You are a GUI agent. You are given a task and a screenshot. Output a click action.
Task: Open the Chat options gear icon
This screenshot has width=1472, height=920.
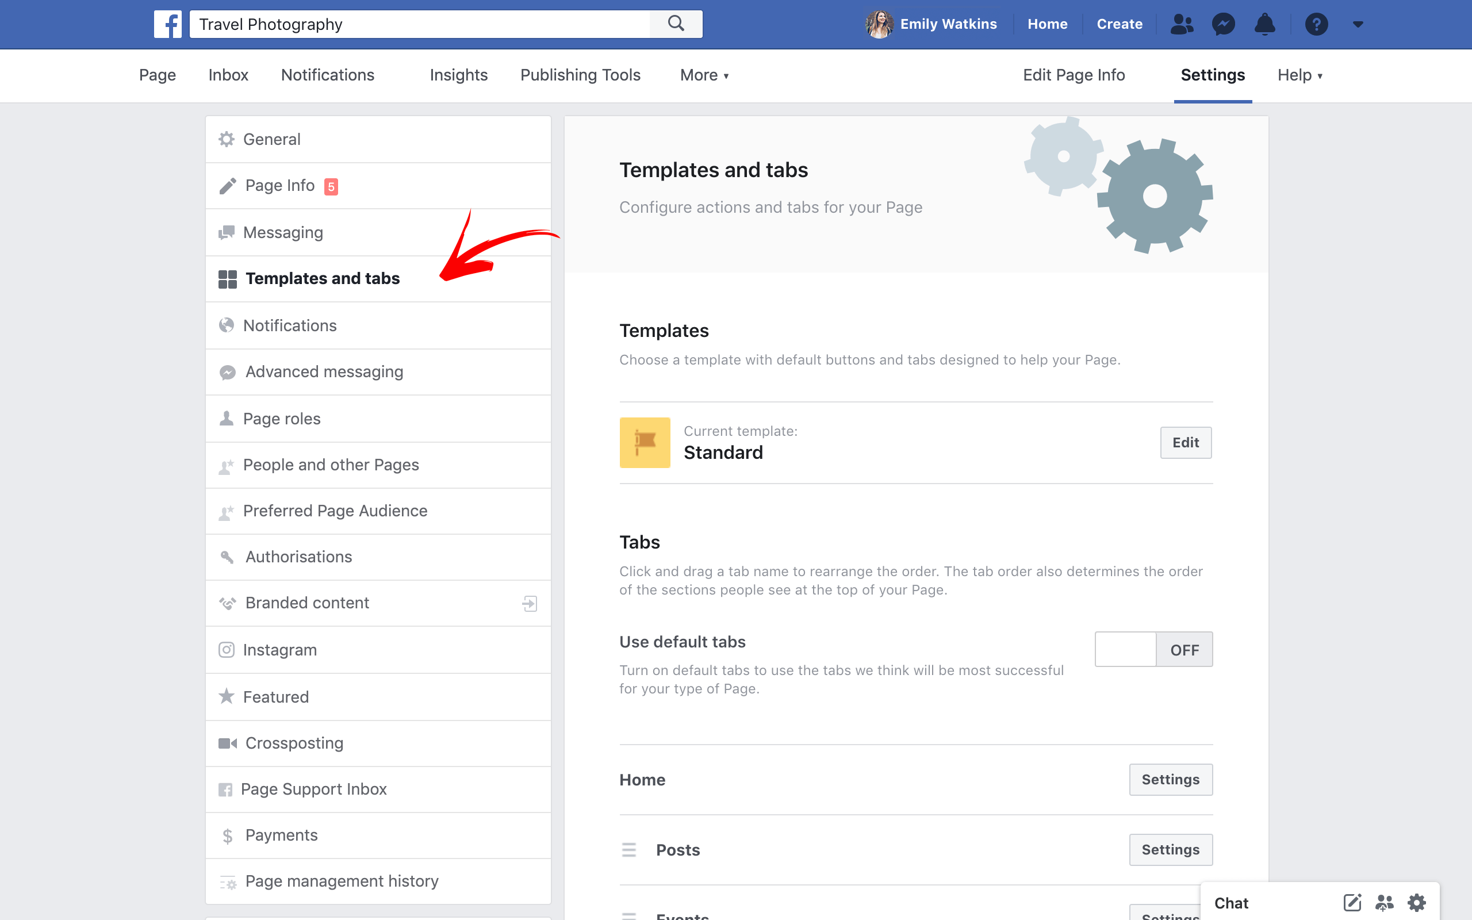pos(1417,902)
